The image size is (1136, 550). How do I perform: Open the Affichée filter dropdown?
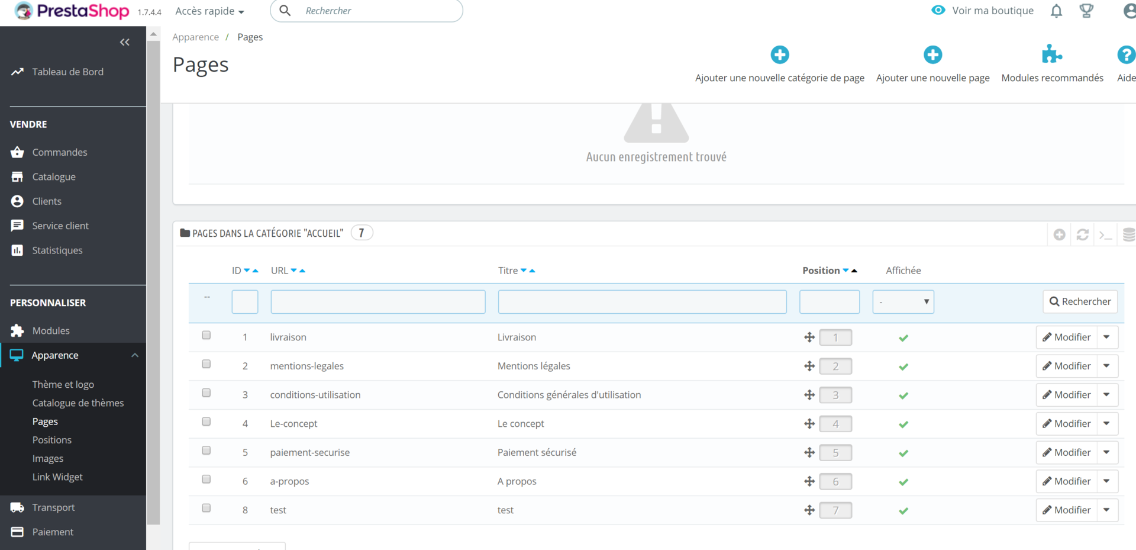[903, 302]
